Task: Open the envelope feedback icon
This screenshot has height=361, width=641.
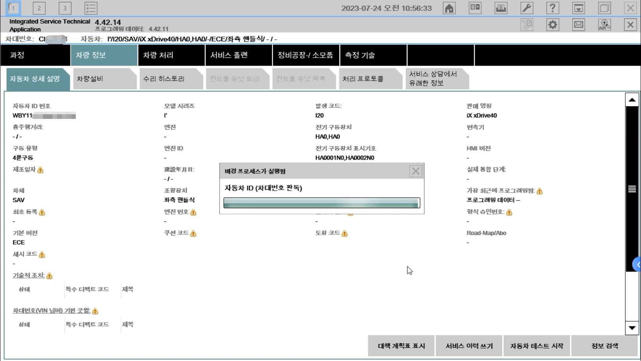Action: [579, 25]
